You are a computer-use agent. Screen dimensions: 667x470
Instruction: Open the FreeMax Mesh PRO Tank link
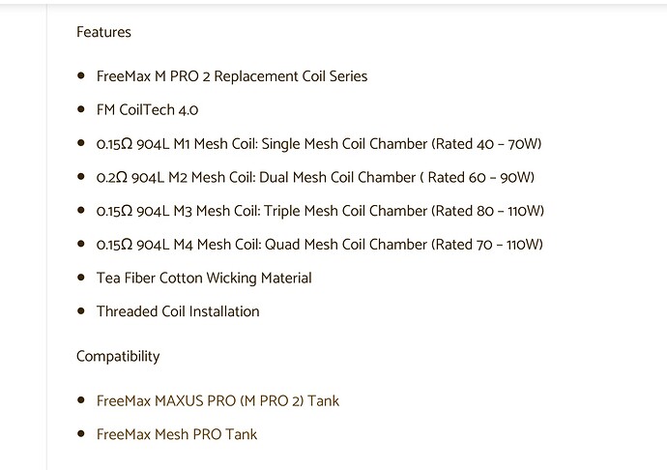click(x=177, y=434)
